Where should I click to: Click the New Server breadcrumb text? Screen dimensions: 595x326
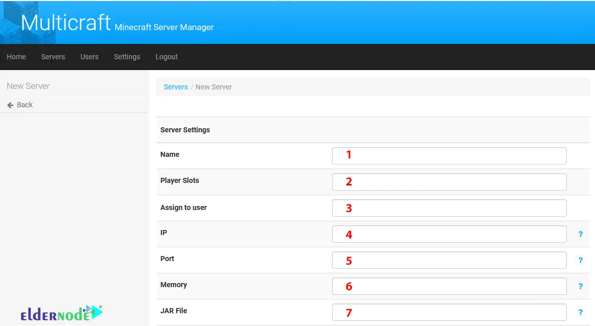(214, 87)
